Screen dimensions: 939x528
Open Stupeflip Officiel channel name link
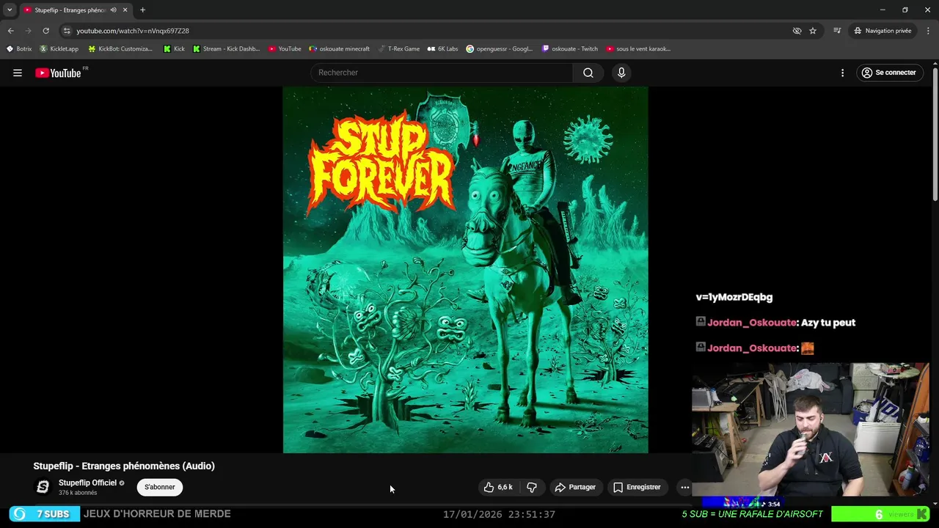[x=87, y=483]
